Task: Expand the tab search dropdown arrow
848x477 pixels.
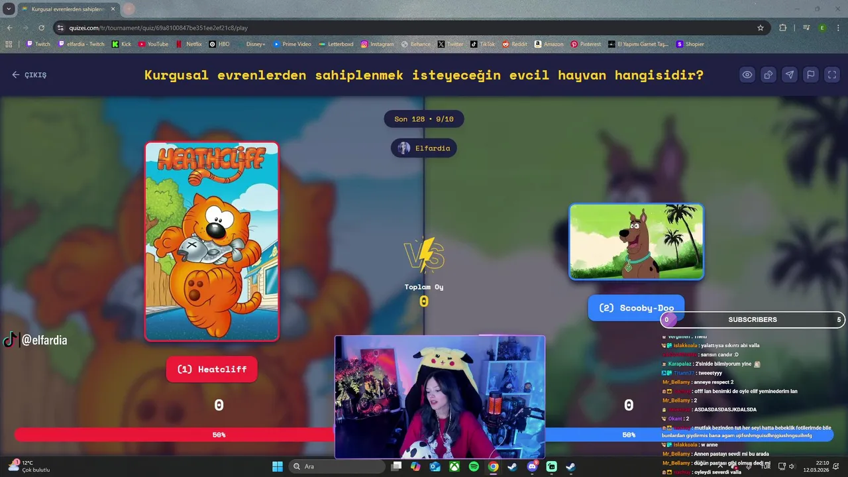Action: tap(9, 9)
